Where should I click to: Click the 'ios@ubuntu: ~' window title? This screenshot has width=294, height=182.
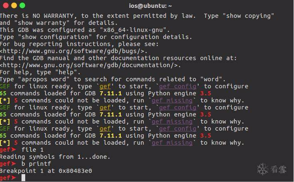point(147,5)
